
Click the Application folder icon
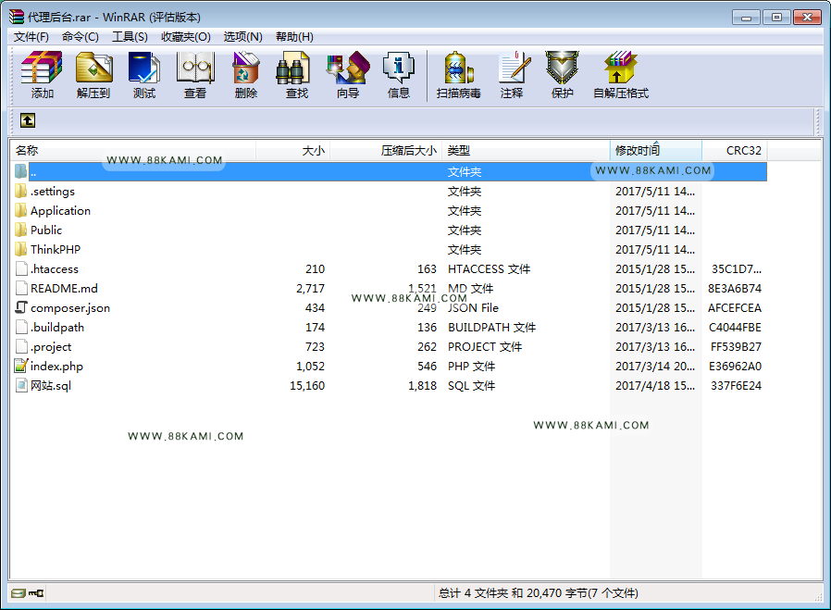click(20, 210)
